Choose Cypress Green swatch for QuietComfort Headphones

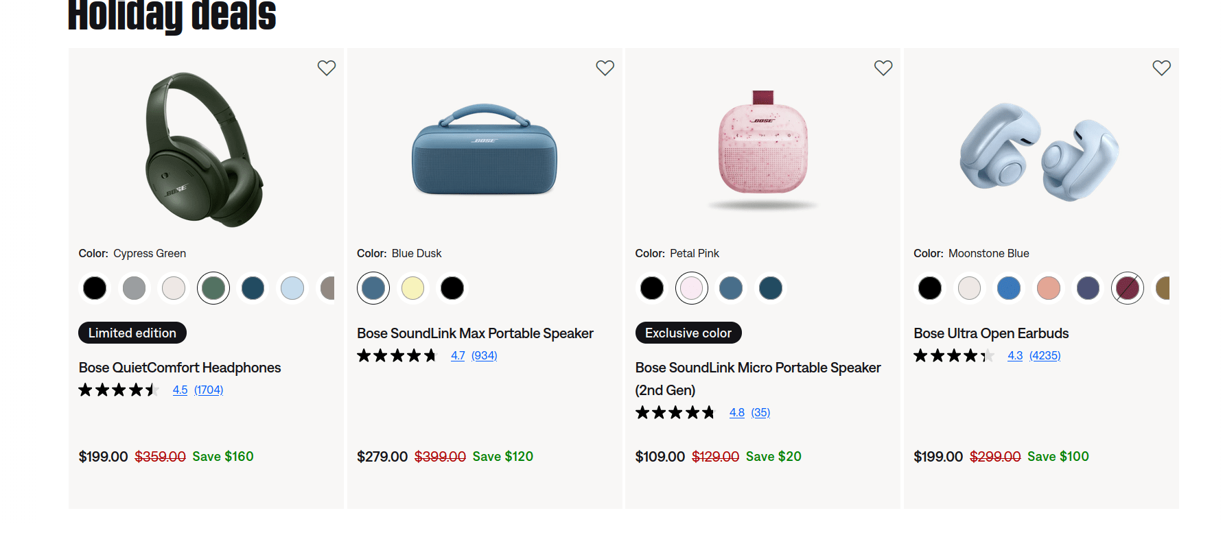(x=213, y=288)
